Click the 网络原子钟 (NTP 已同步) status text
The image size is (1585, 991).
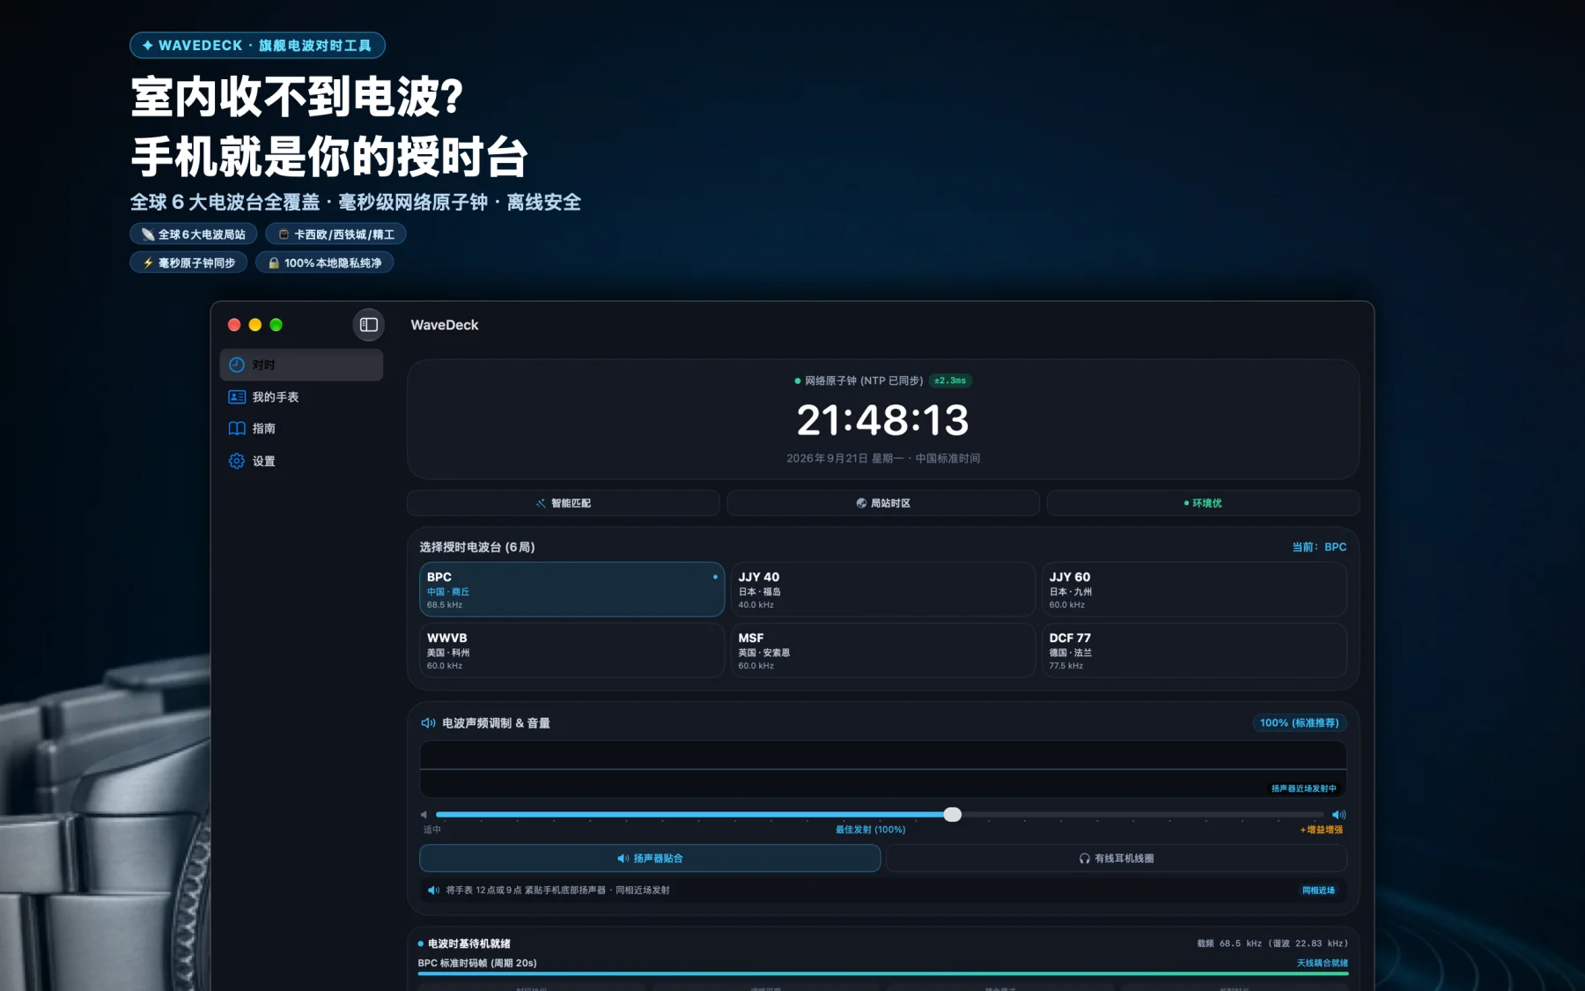click(864, 381)
